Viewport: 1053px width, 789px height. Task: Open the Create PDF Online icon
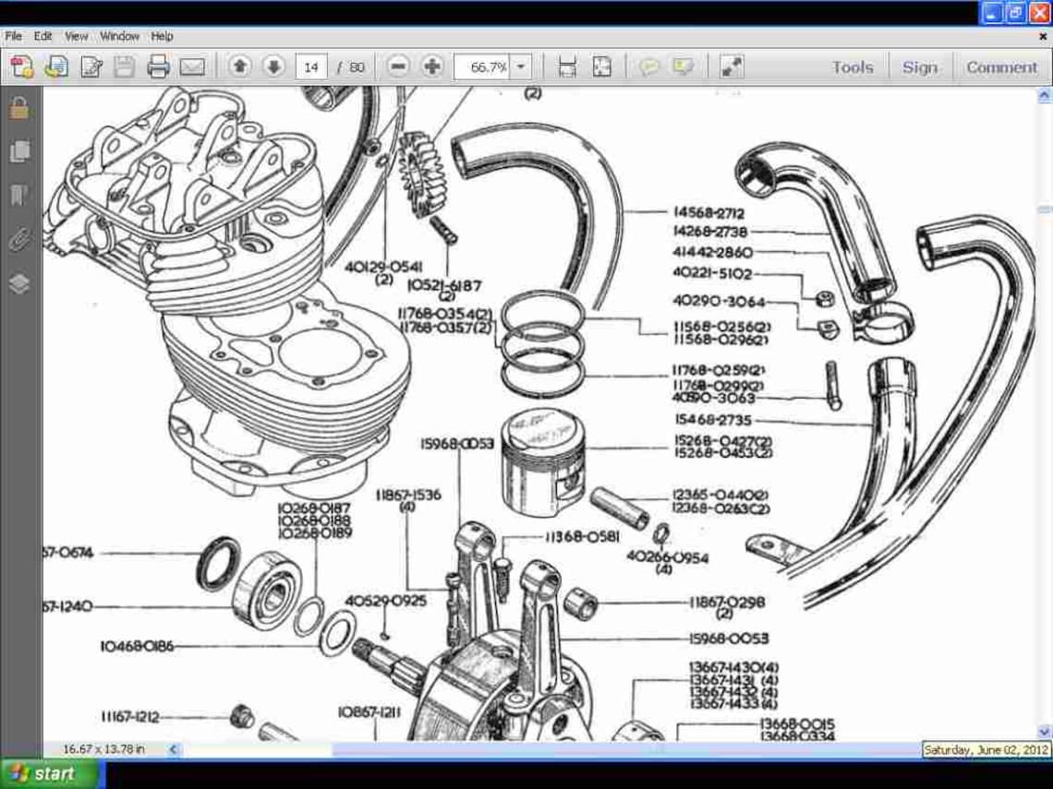coord(22,66)
